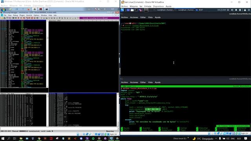Image resolution: width=251 pixels, height=141 pixels.
Task: Click the host taskbar volume icon
Action: point(227,139)
